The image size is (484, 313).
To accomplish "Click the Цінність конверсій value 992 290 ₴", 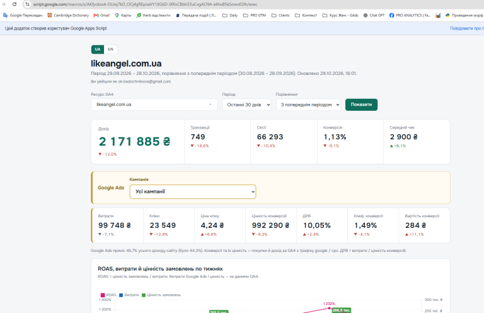I will click(x=271, y=225).
